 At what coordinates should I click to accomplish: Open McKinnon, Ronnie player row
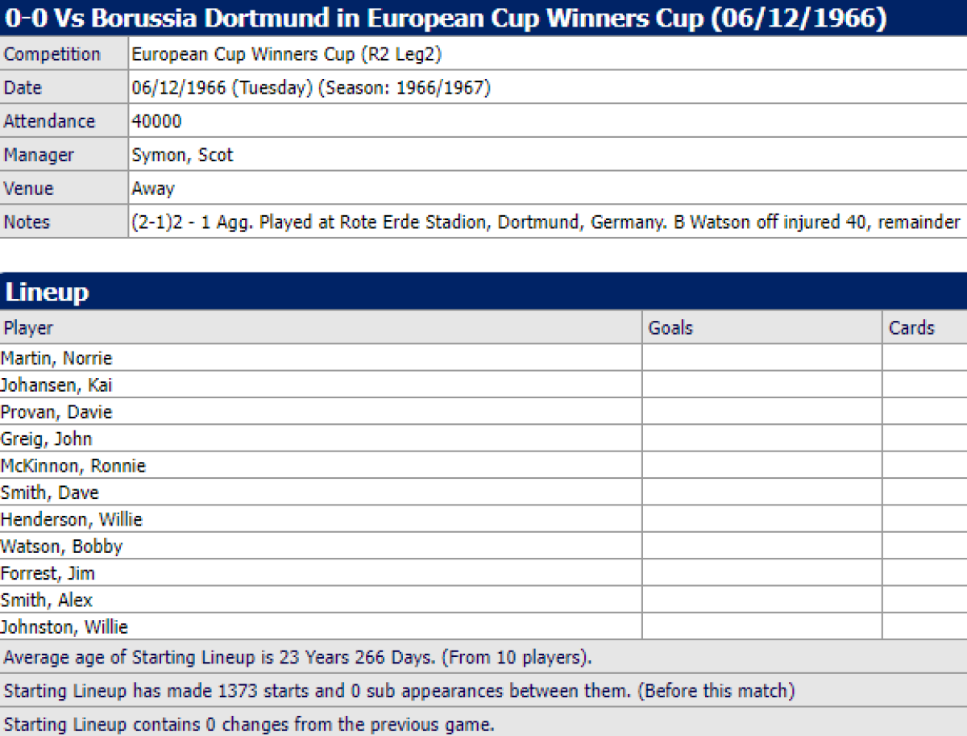[x=73, y=466]
